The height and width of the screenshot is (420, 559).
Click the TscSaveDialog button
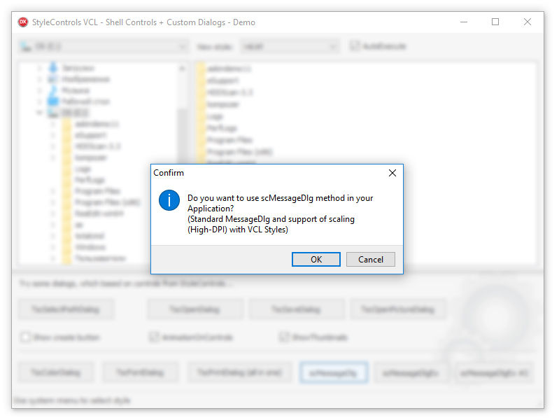[x=296, y=309]
